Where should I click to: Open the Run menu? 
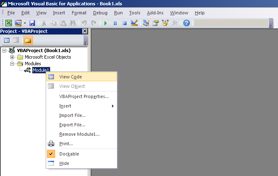118,13
